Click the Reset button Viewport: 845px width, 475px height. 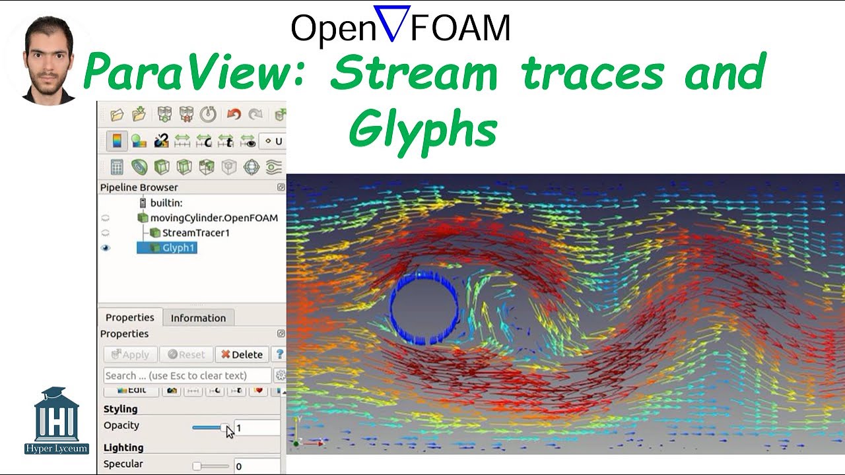pyautogui.click(x=186, y=354)
